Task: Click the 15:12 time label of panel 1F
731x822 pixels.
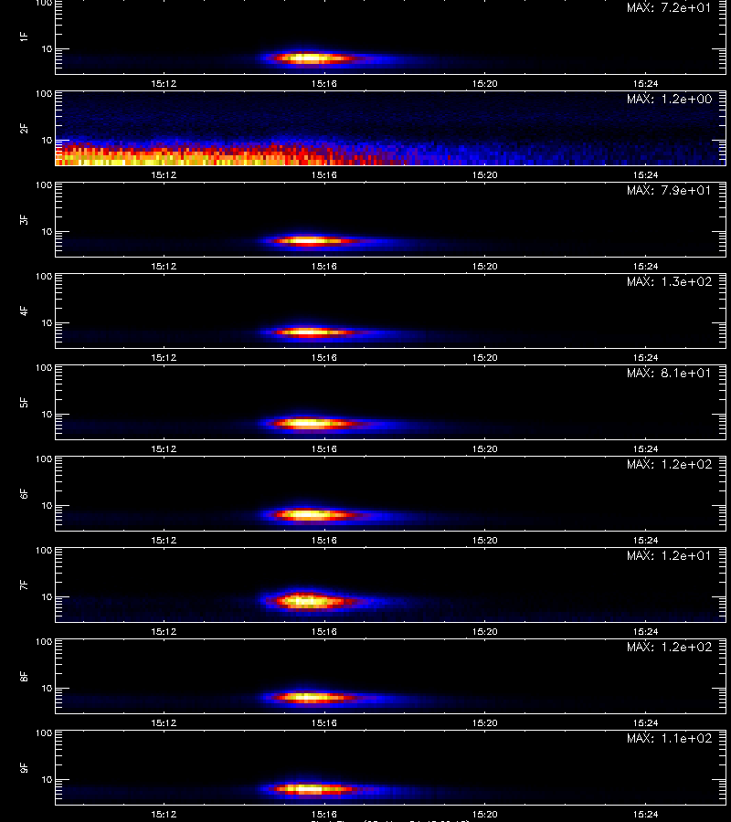Action: pyautogui.click(x=164, y=84)
